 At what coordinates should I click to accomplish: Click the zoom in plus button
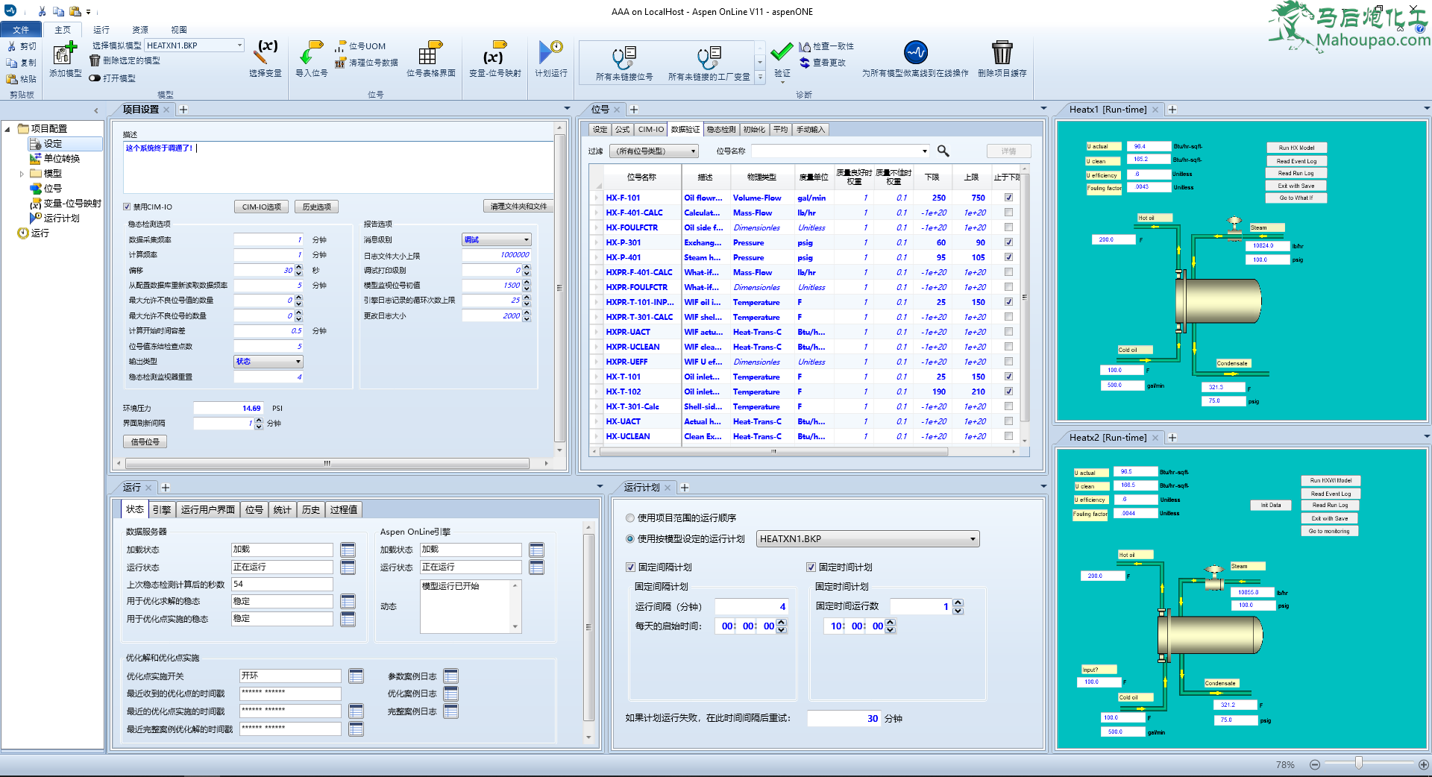click(1424, 764)
